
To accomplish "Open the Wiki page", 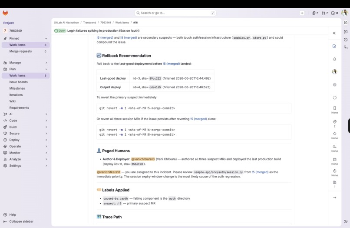I will [26, 101].
